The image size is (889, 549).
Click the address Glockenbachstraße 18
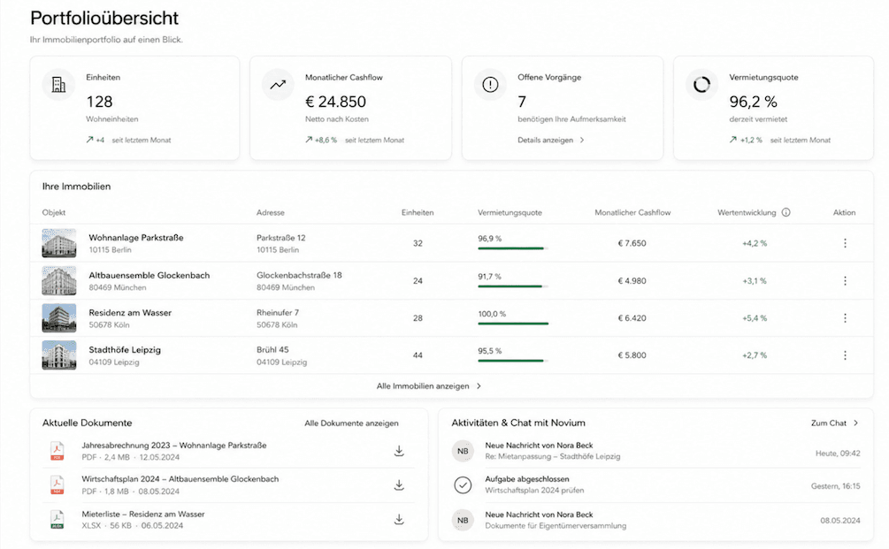pos(299,275)
